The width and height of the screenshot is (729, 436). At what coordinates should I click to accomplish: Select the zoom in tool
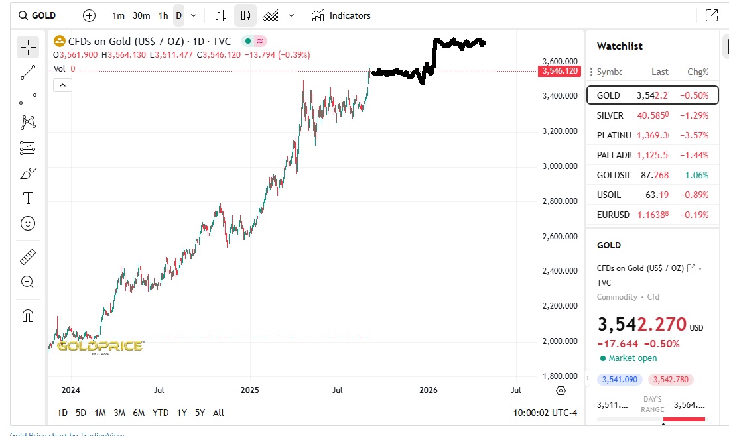pos(28,282)
